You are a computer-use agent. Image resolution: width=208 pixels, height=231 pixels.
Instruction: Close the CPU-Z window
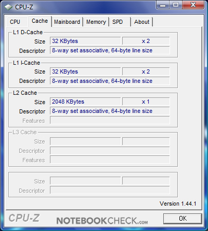(x=193, y=5)
